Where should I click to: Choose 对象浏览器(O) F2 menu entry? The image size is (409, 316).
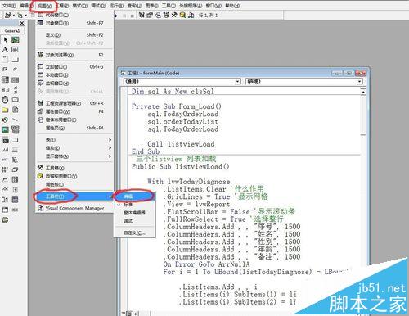74,55
